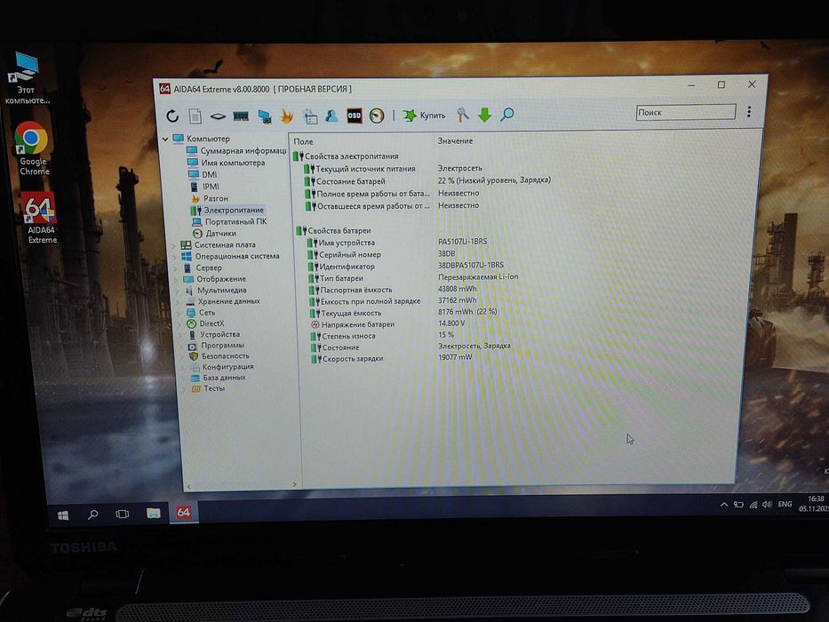Viewport: 829px width, 622px height.
Task: Expand the Отображение node
Action: [x=176, y=279]
